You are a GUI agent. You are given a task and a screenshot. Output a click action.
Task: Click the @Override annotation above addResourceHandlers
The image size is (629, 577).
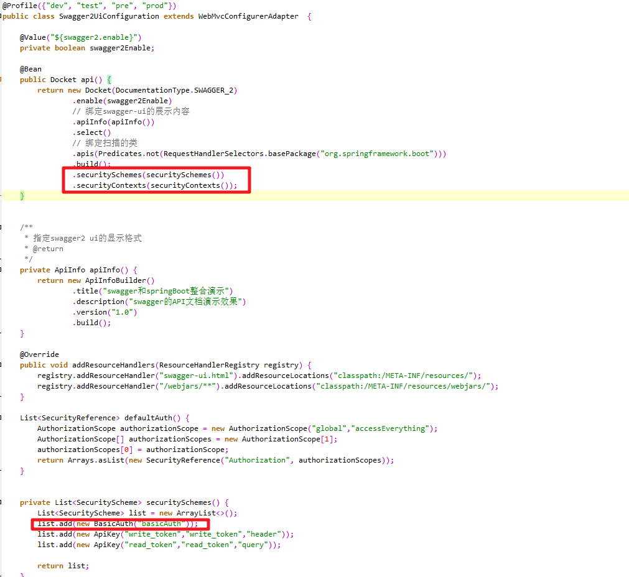39,354
